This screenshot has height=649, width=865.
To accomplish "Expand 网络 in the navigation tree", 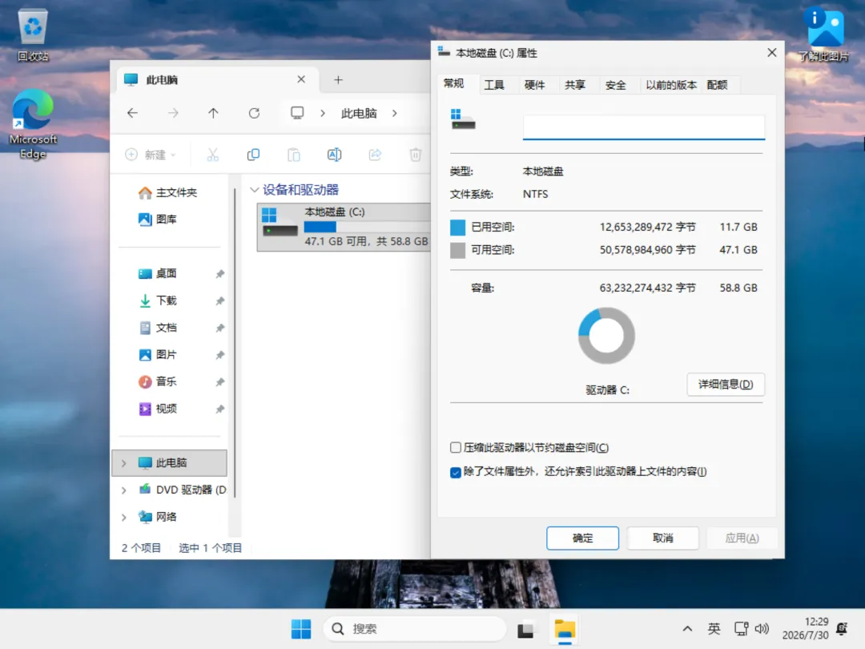I will [x=123, y=517].
